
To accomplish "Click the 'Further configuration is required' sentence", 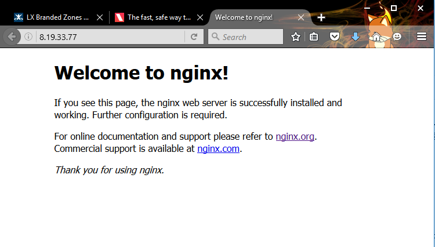I will [159, 115].
